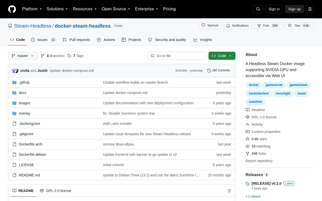Viewport: 322px width, 201px height.
Task: Open the Pricing link
Action: tap(169, 9)
